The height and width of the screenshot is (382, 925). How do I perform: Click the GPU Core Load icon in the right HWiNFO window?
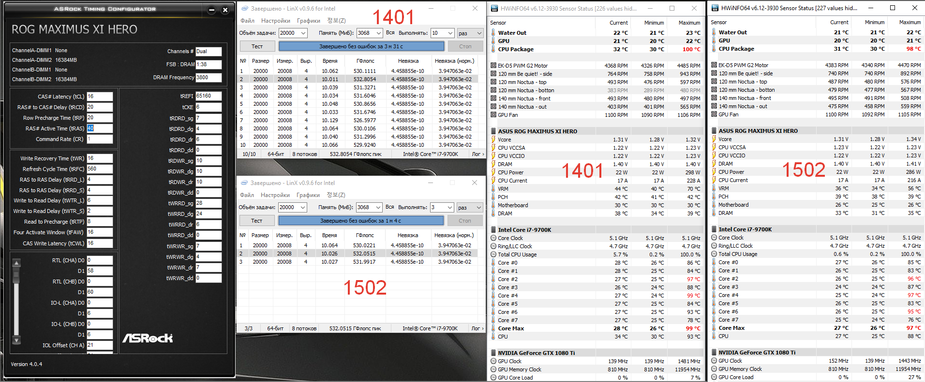[714, 377]
